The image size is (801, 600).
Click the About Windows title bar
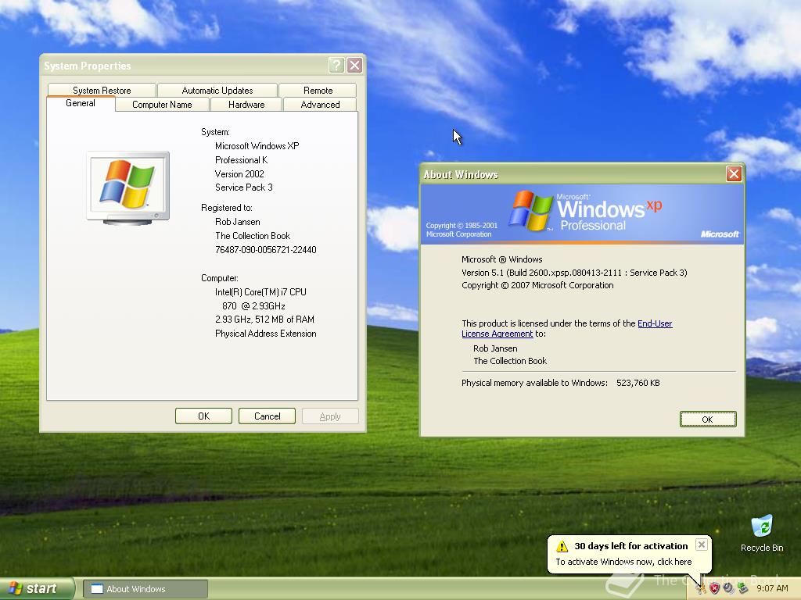pos(572,174)
